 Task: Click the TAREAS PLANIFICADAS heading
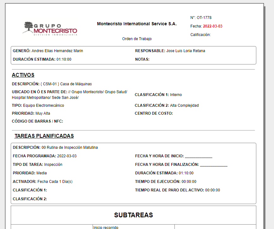[x=44, y=136]
